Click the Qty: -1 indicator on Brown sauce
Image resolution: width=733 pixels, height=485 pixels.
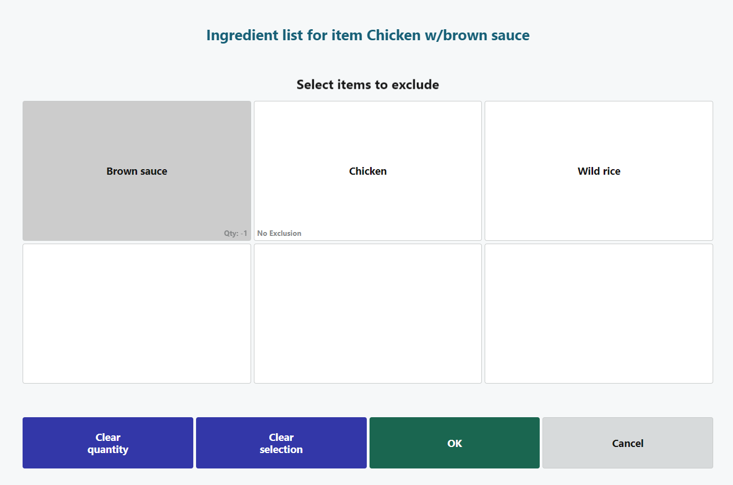[x=235, y=233]
